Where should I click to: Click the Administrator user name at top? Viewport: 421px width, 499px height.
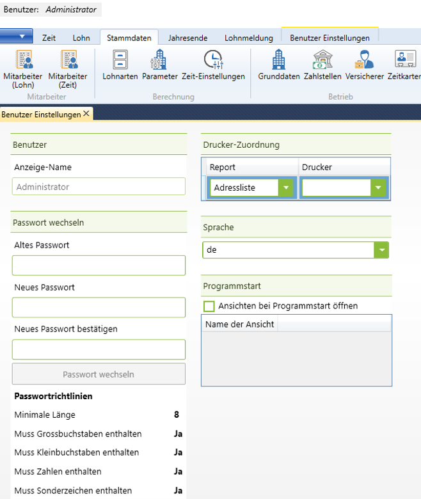pyautogui.click(x=71, y=10)
